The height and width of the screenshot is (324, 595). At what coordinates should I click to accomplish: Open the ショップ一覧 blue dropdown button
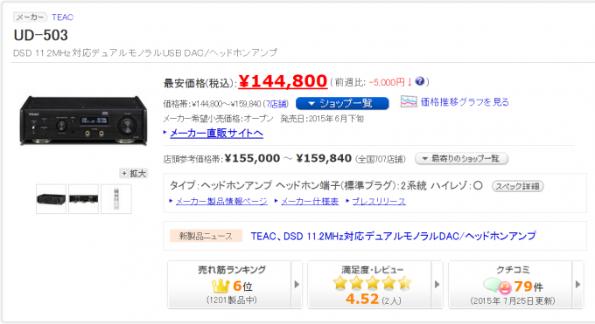tap(342, 103)
